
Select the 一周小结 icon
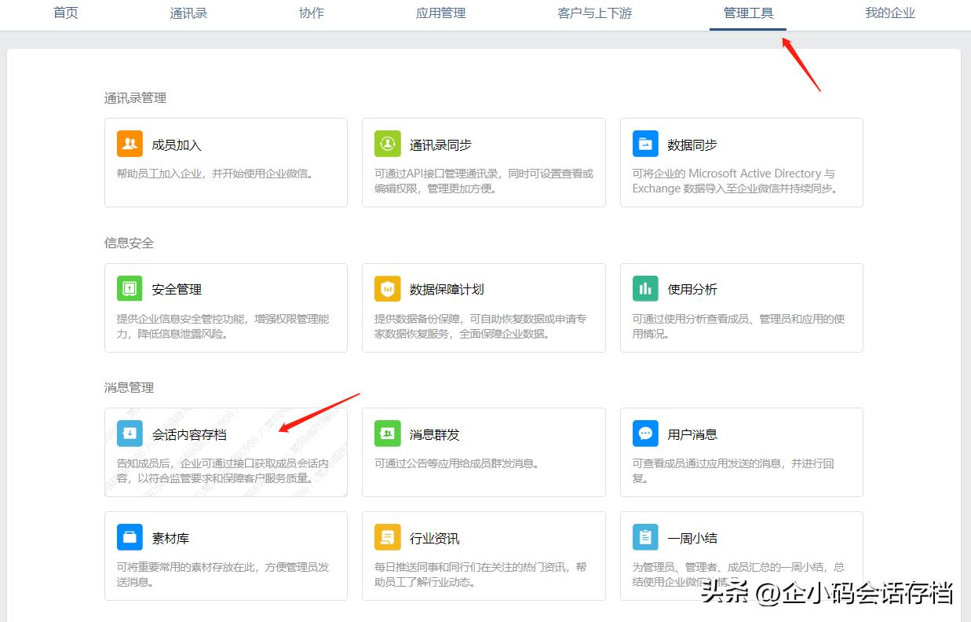pyautogui.click(x=645, y=537)
